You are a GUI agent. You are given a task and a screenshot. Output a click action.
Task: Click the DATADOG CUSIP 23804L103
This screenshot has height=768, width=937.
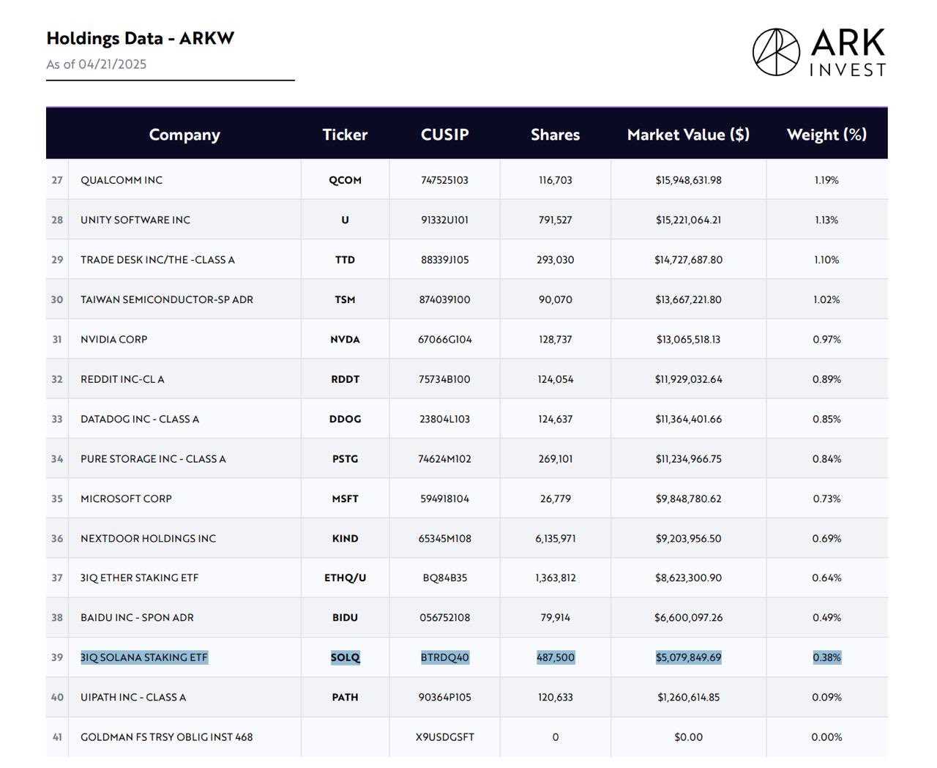point(444,420)
